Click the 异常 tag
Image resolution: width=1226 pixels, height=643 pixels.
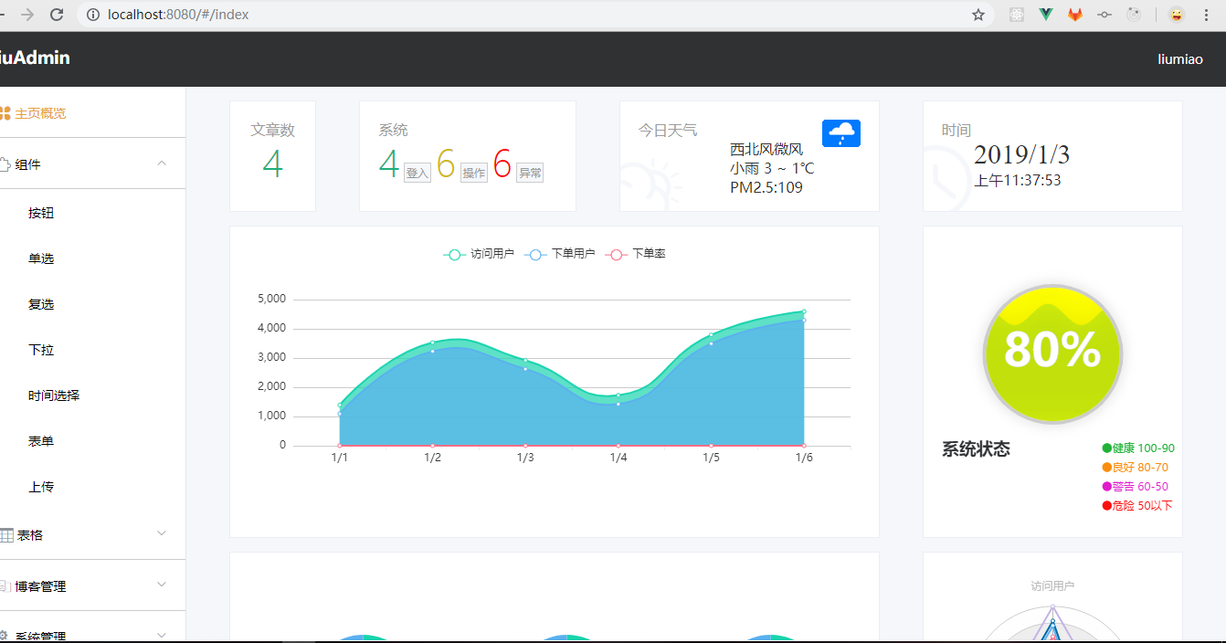[x=530, y=174]
